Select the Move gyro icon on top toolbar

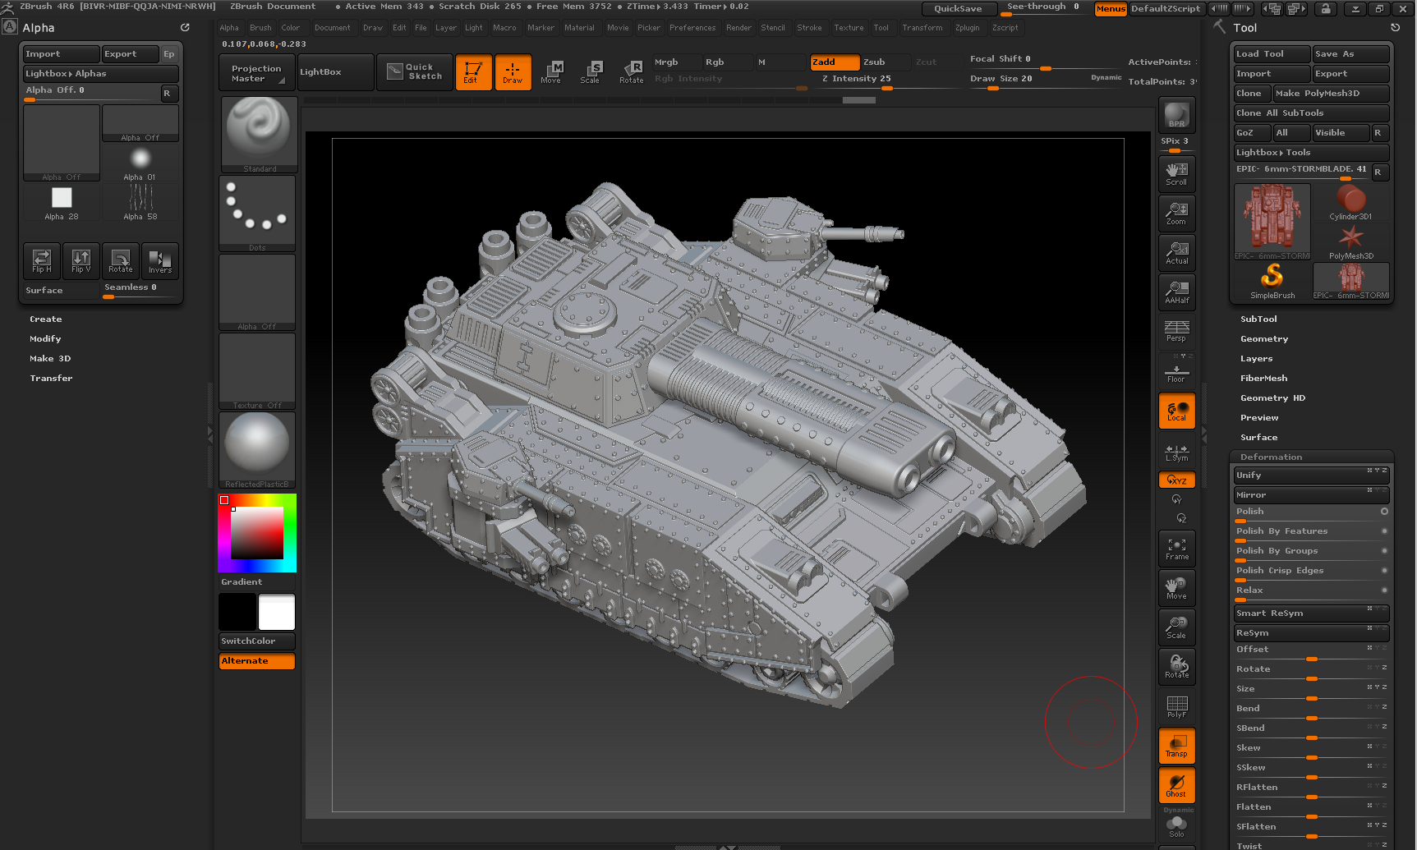pyautogui.click(x=553, y=71)
